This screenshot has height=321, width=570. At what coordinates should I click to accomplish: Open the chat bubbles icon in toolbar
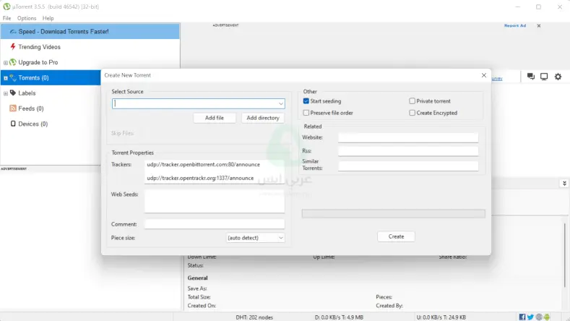click(531, 77)
